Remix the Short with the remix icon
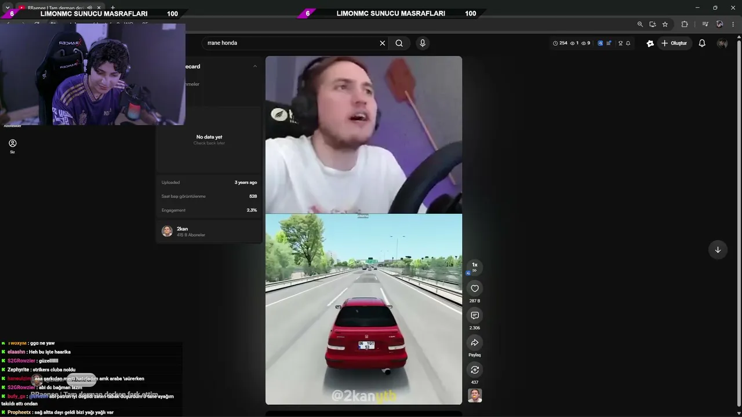Viewport: 742px width, 417px height. point(475,370)
